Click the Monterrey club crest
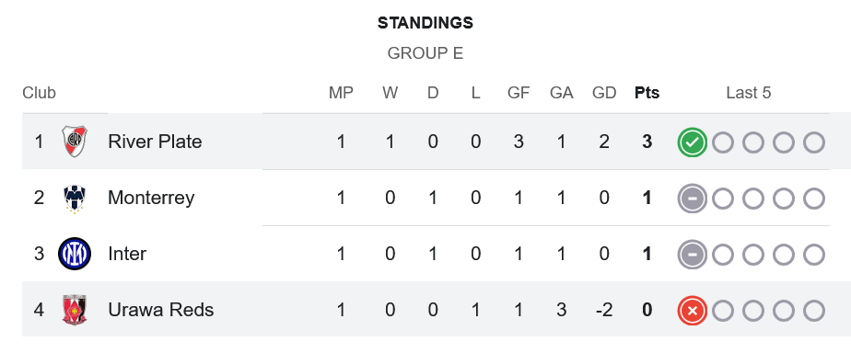851x353 pixels. tap(75, 199)
